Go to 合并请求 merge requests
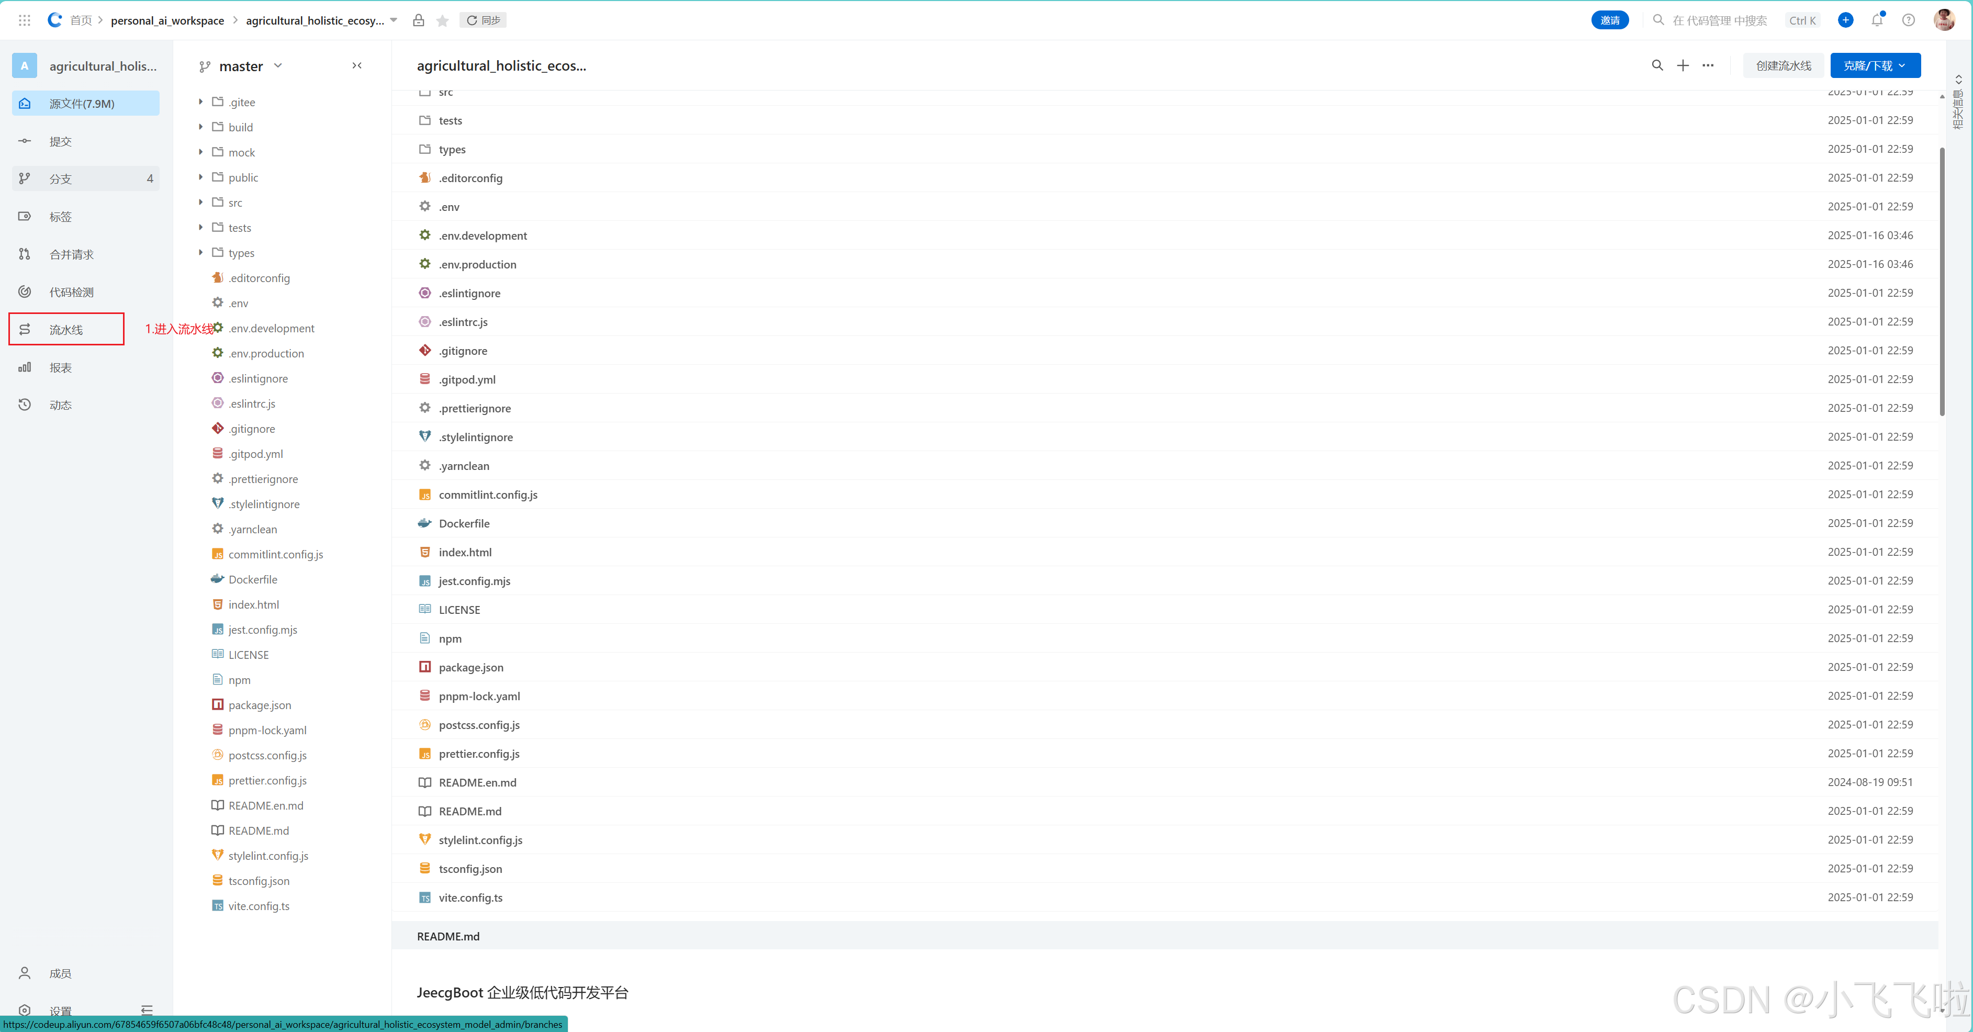The width and height of the screenshot is (1973, 1032). [71, 254]
